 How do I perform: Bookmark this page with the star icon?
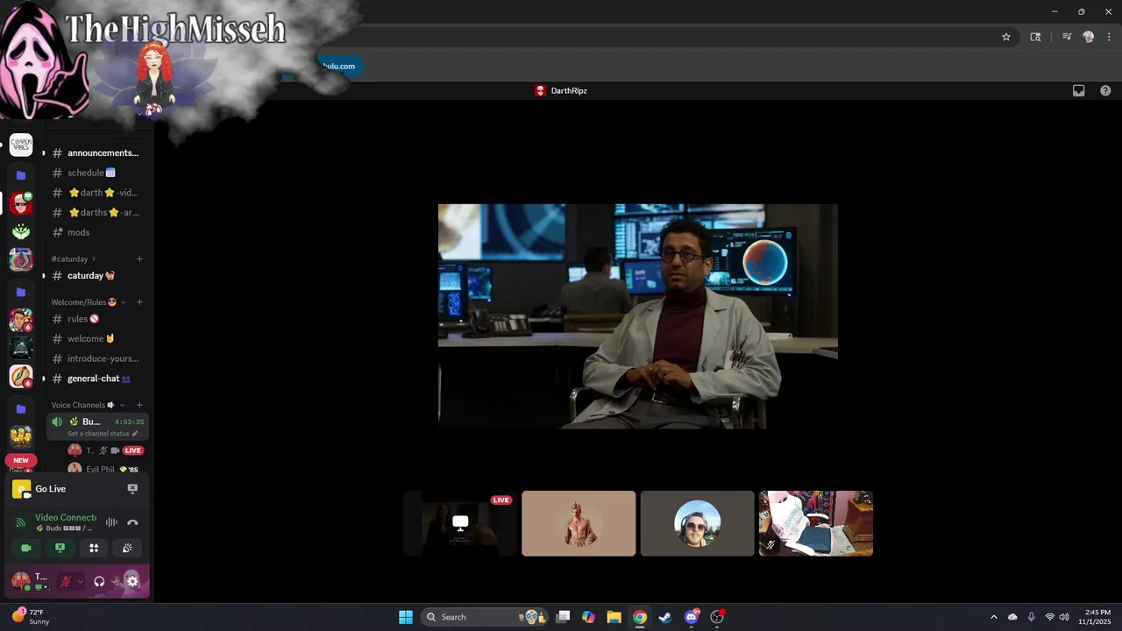click(x=1006, y=37)
